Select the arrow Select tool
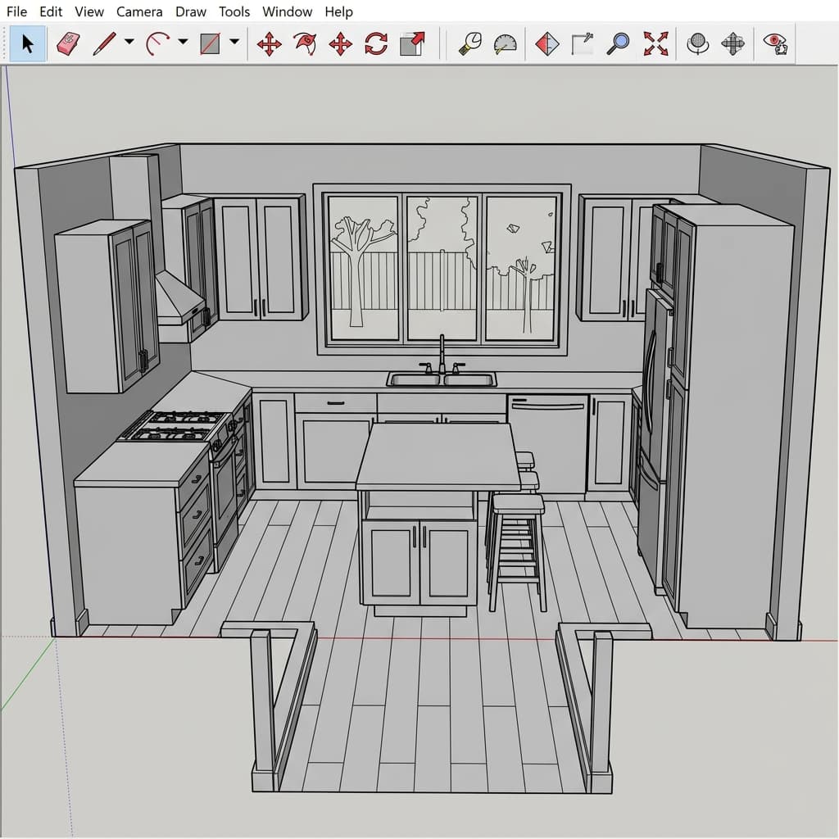This screenshot has height=839, width=839. point(27,43)
